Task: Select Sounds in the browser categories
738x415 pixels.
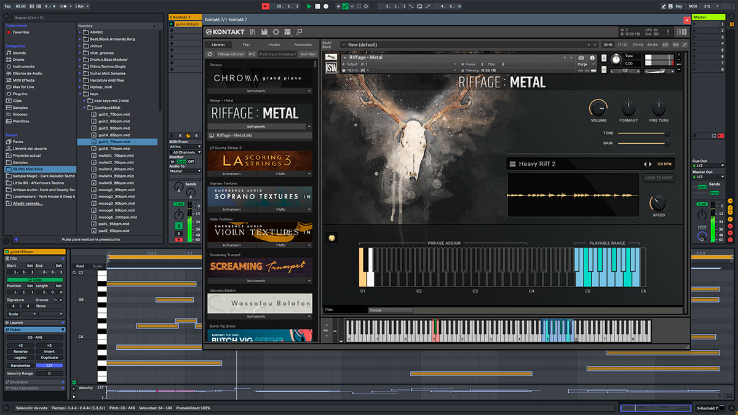Action: tap(19, 53)
